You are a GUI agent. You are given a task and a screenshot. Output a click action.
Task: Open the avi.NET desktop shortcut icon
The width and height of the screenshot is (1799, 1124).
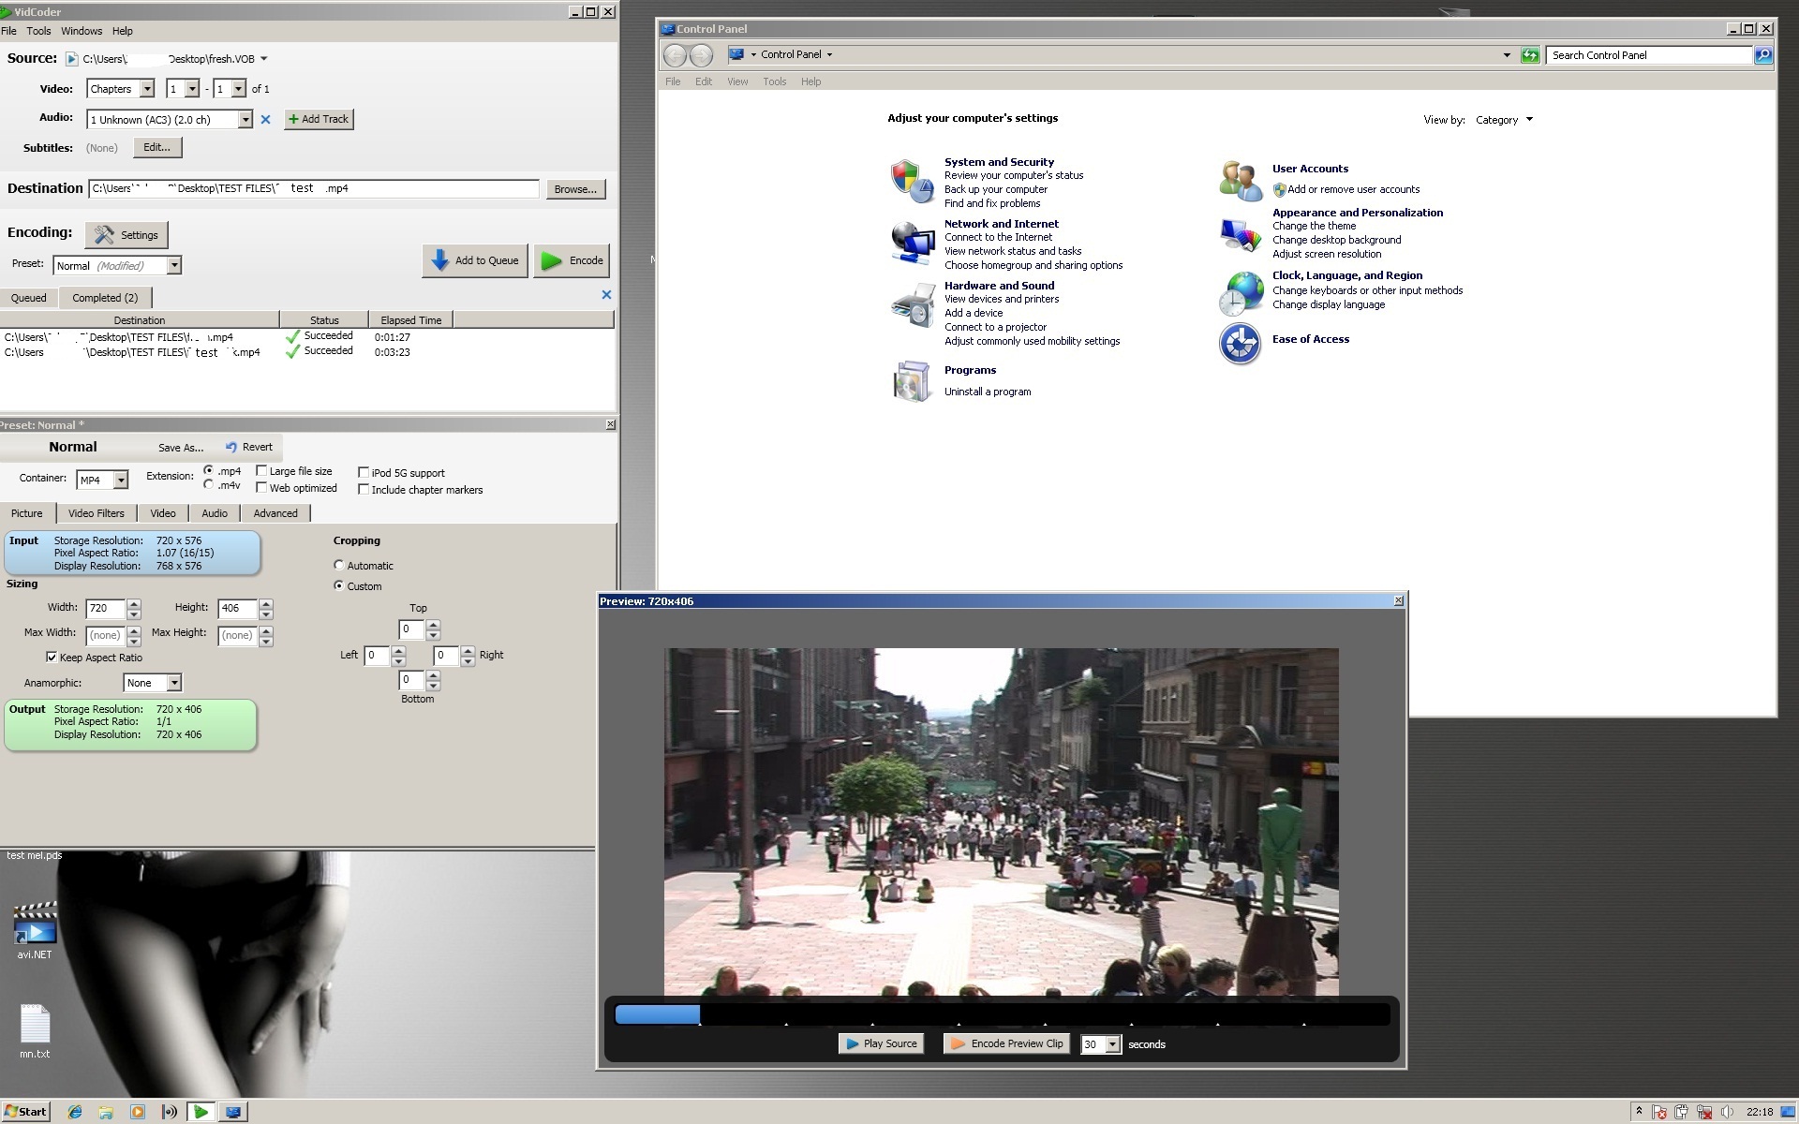(35, 924)
